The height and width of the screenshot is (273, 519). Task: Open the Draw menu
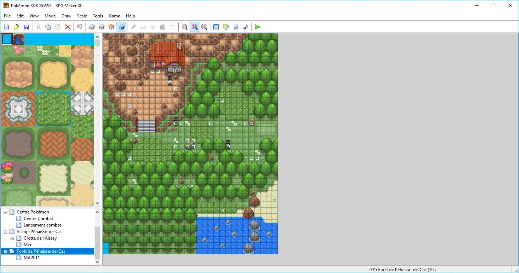(66, 16)
